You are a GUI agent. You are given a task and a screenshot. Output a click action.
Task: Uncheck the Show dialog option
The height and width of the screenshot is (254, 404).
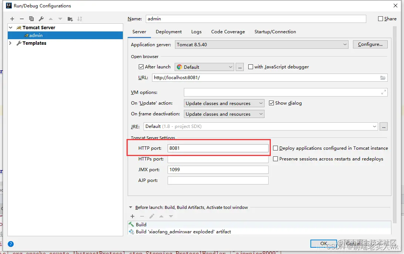[271, 103]
